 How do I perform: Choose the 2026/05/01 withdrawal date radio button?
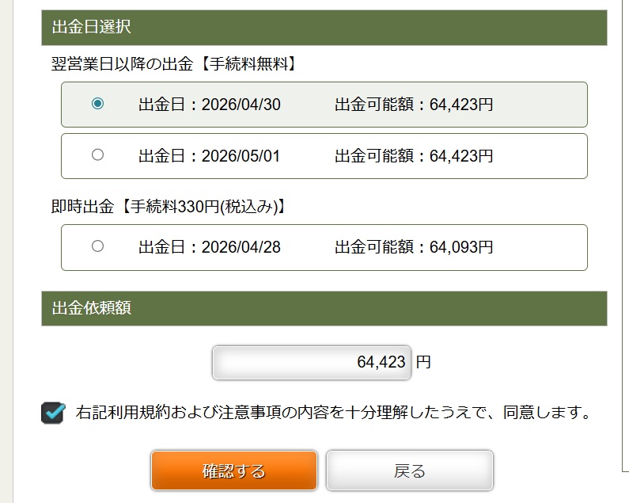pos(97,155)
